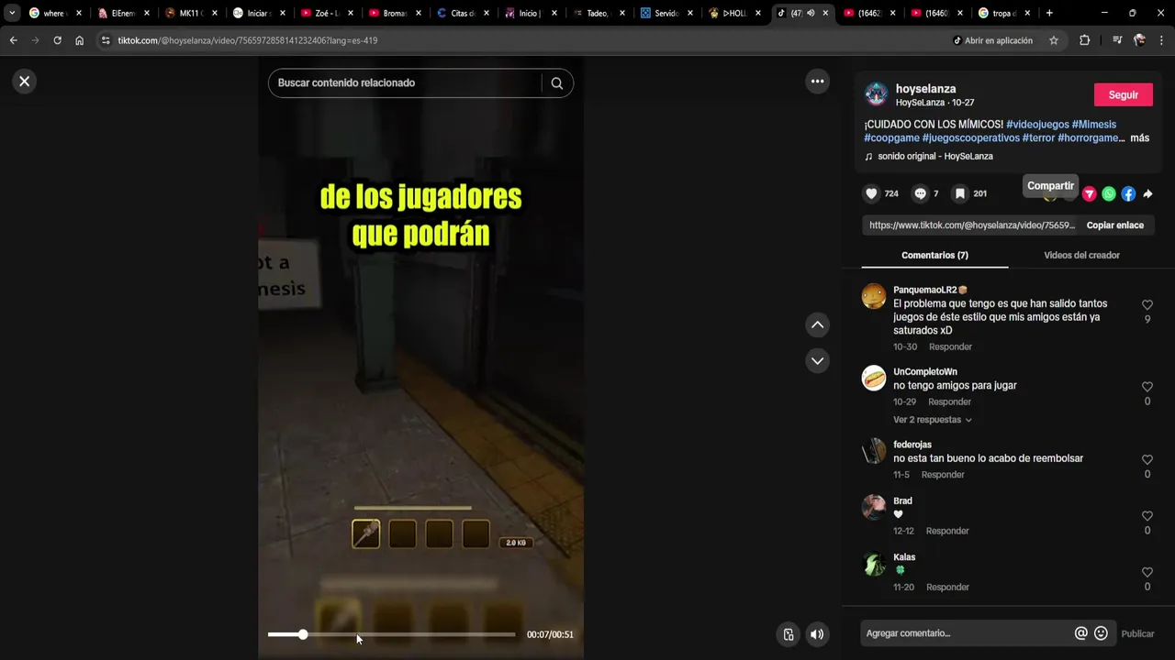
Task: Click the video progress bar handle
Action: 303,634
